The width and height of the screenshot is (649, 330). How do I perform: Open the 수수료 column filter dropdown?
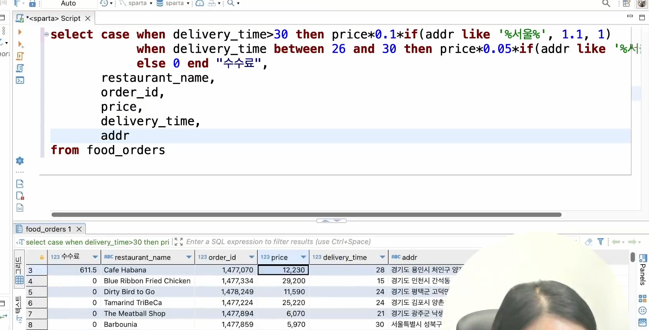[x=95, y=257]
